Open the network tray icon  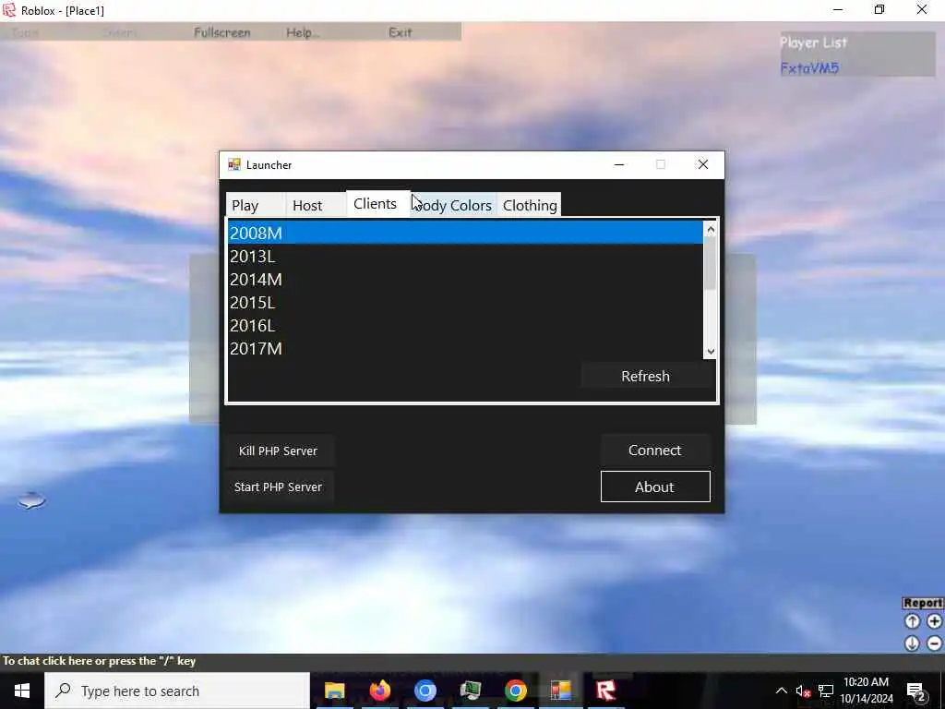(826, 691)
